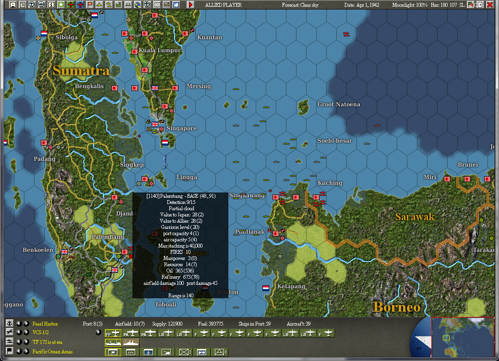The width and height of the screenshot is (499, 361).
Task: Click 'Date: Apr 1, 1942' text
Action: 361,5
